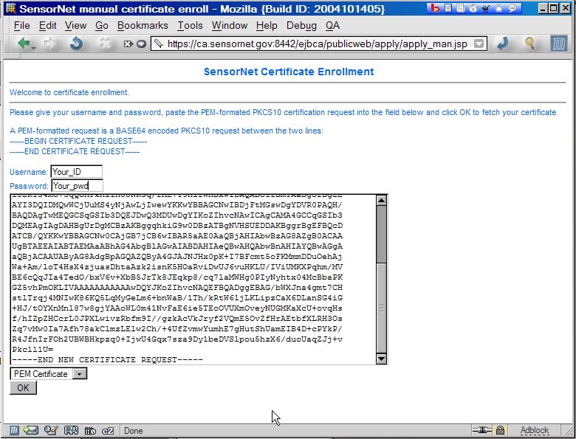Open Mail from status bar envelope icon
Viewport: 576px width, 439px height.
[31, 430]
